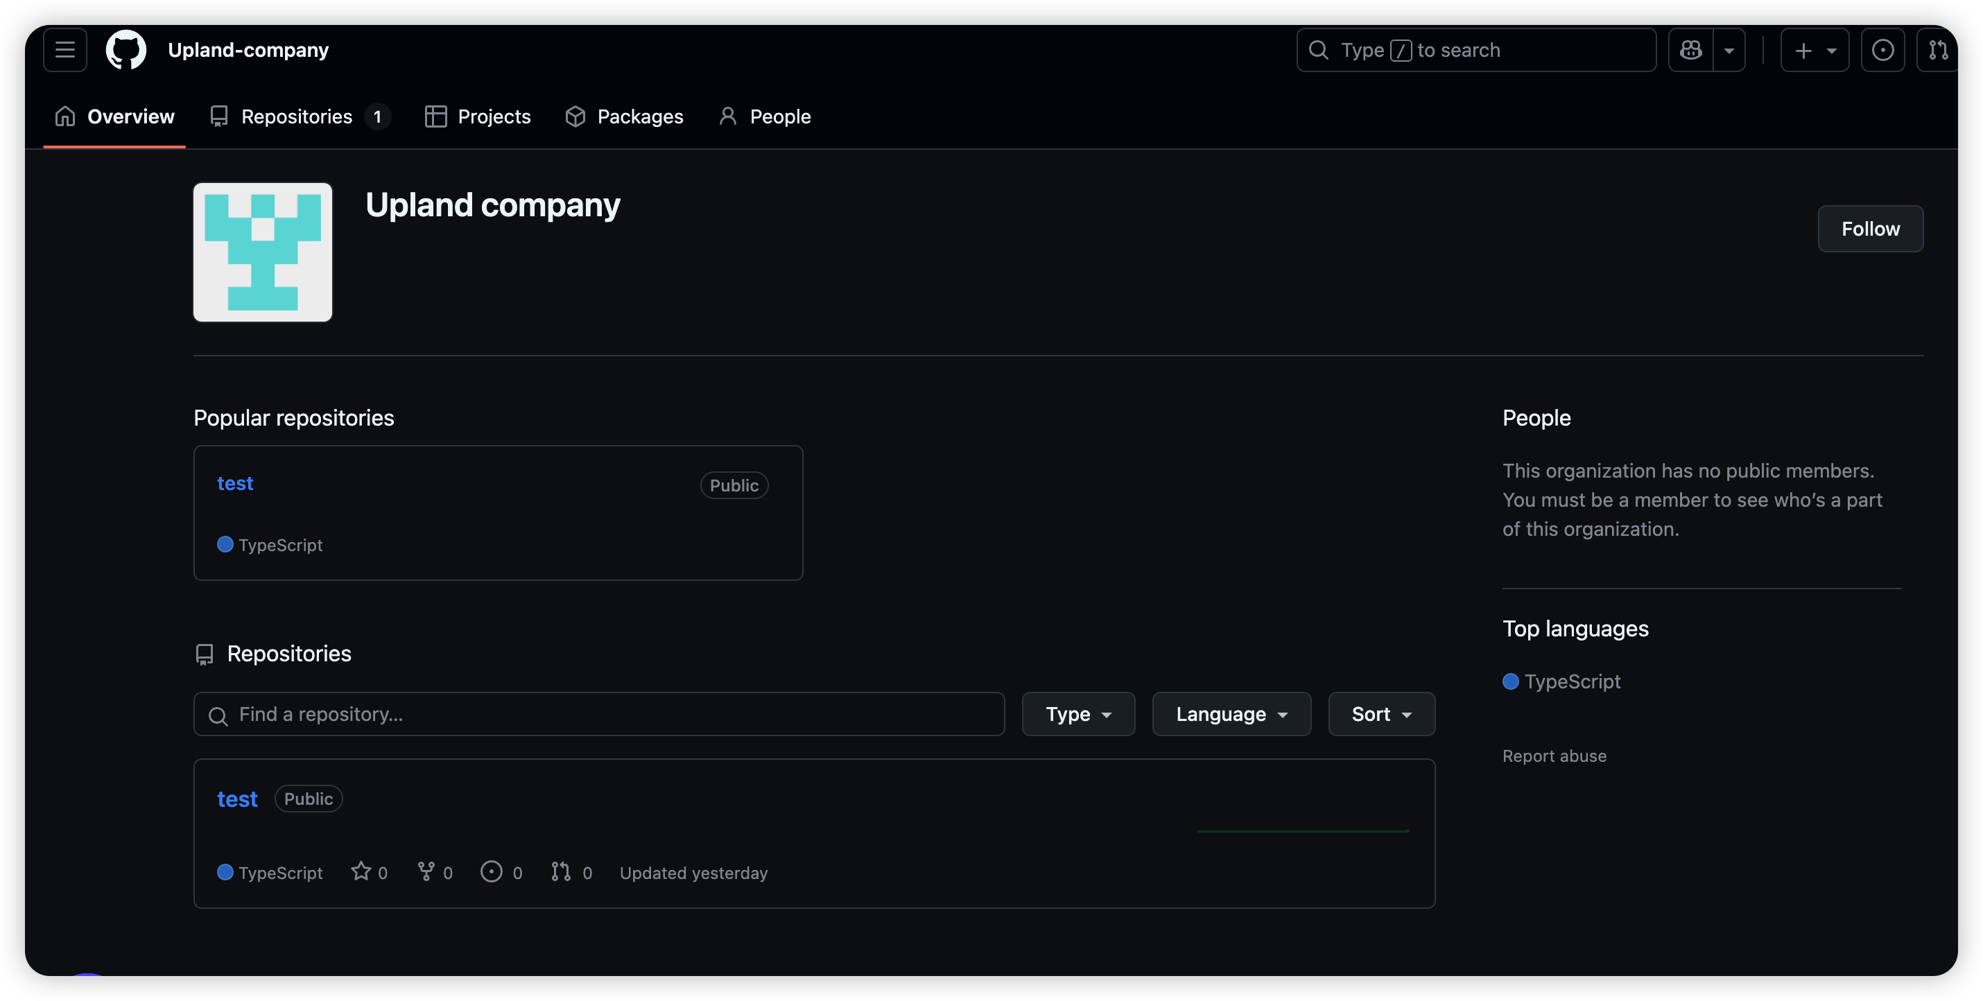Open the Sort dropdown
The height and width of the screenshot is (1001, 1983).
1381,714
